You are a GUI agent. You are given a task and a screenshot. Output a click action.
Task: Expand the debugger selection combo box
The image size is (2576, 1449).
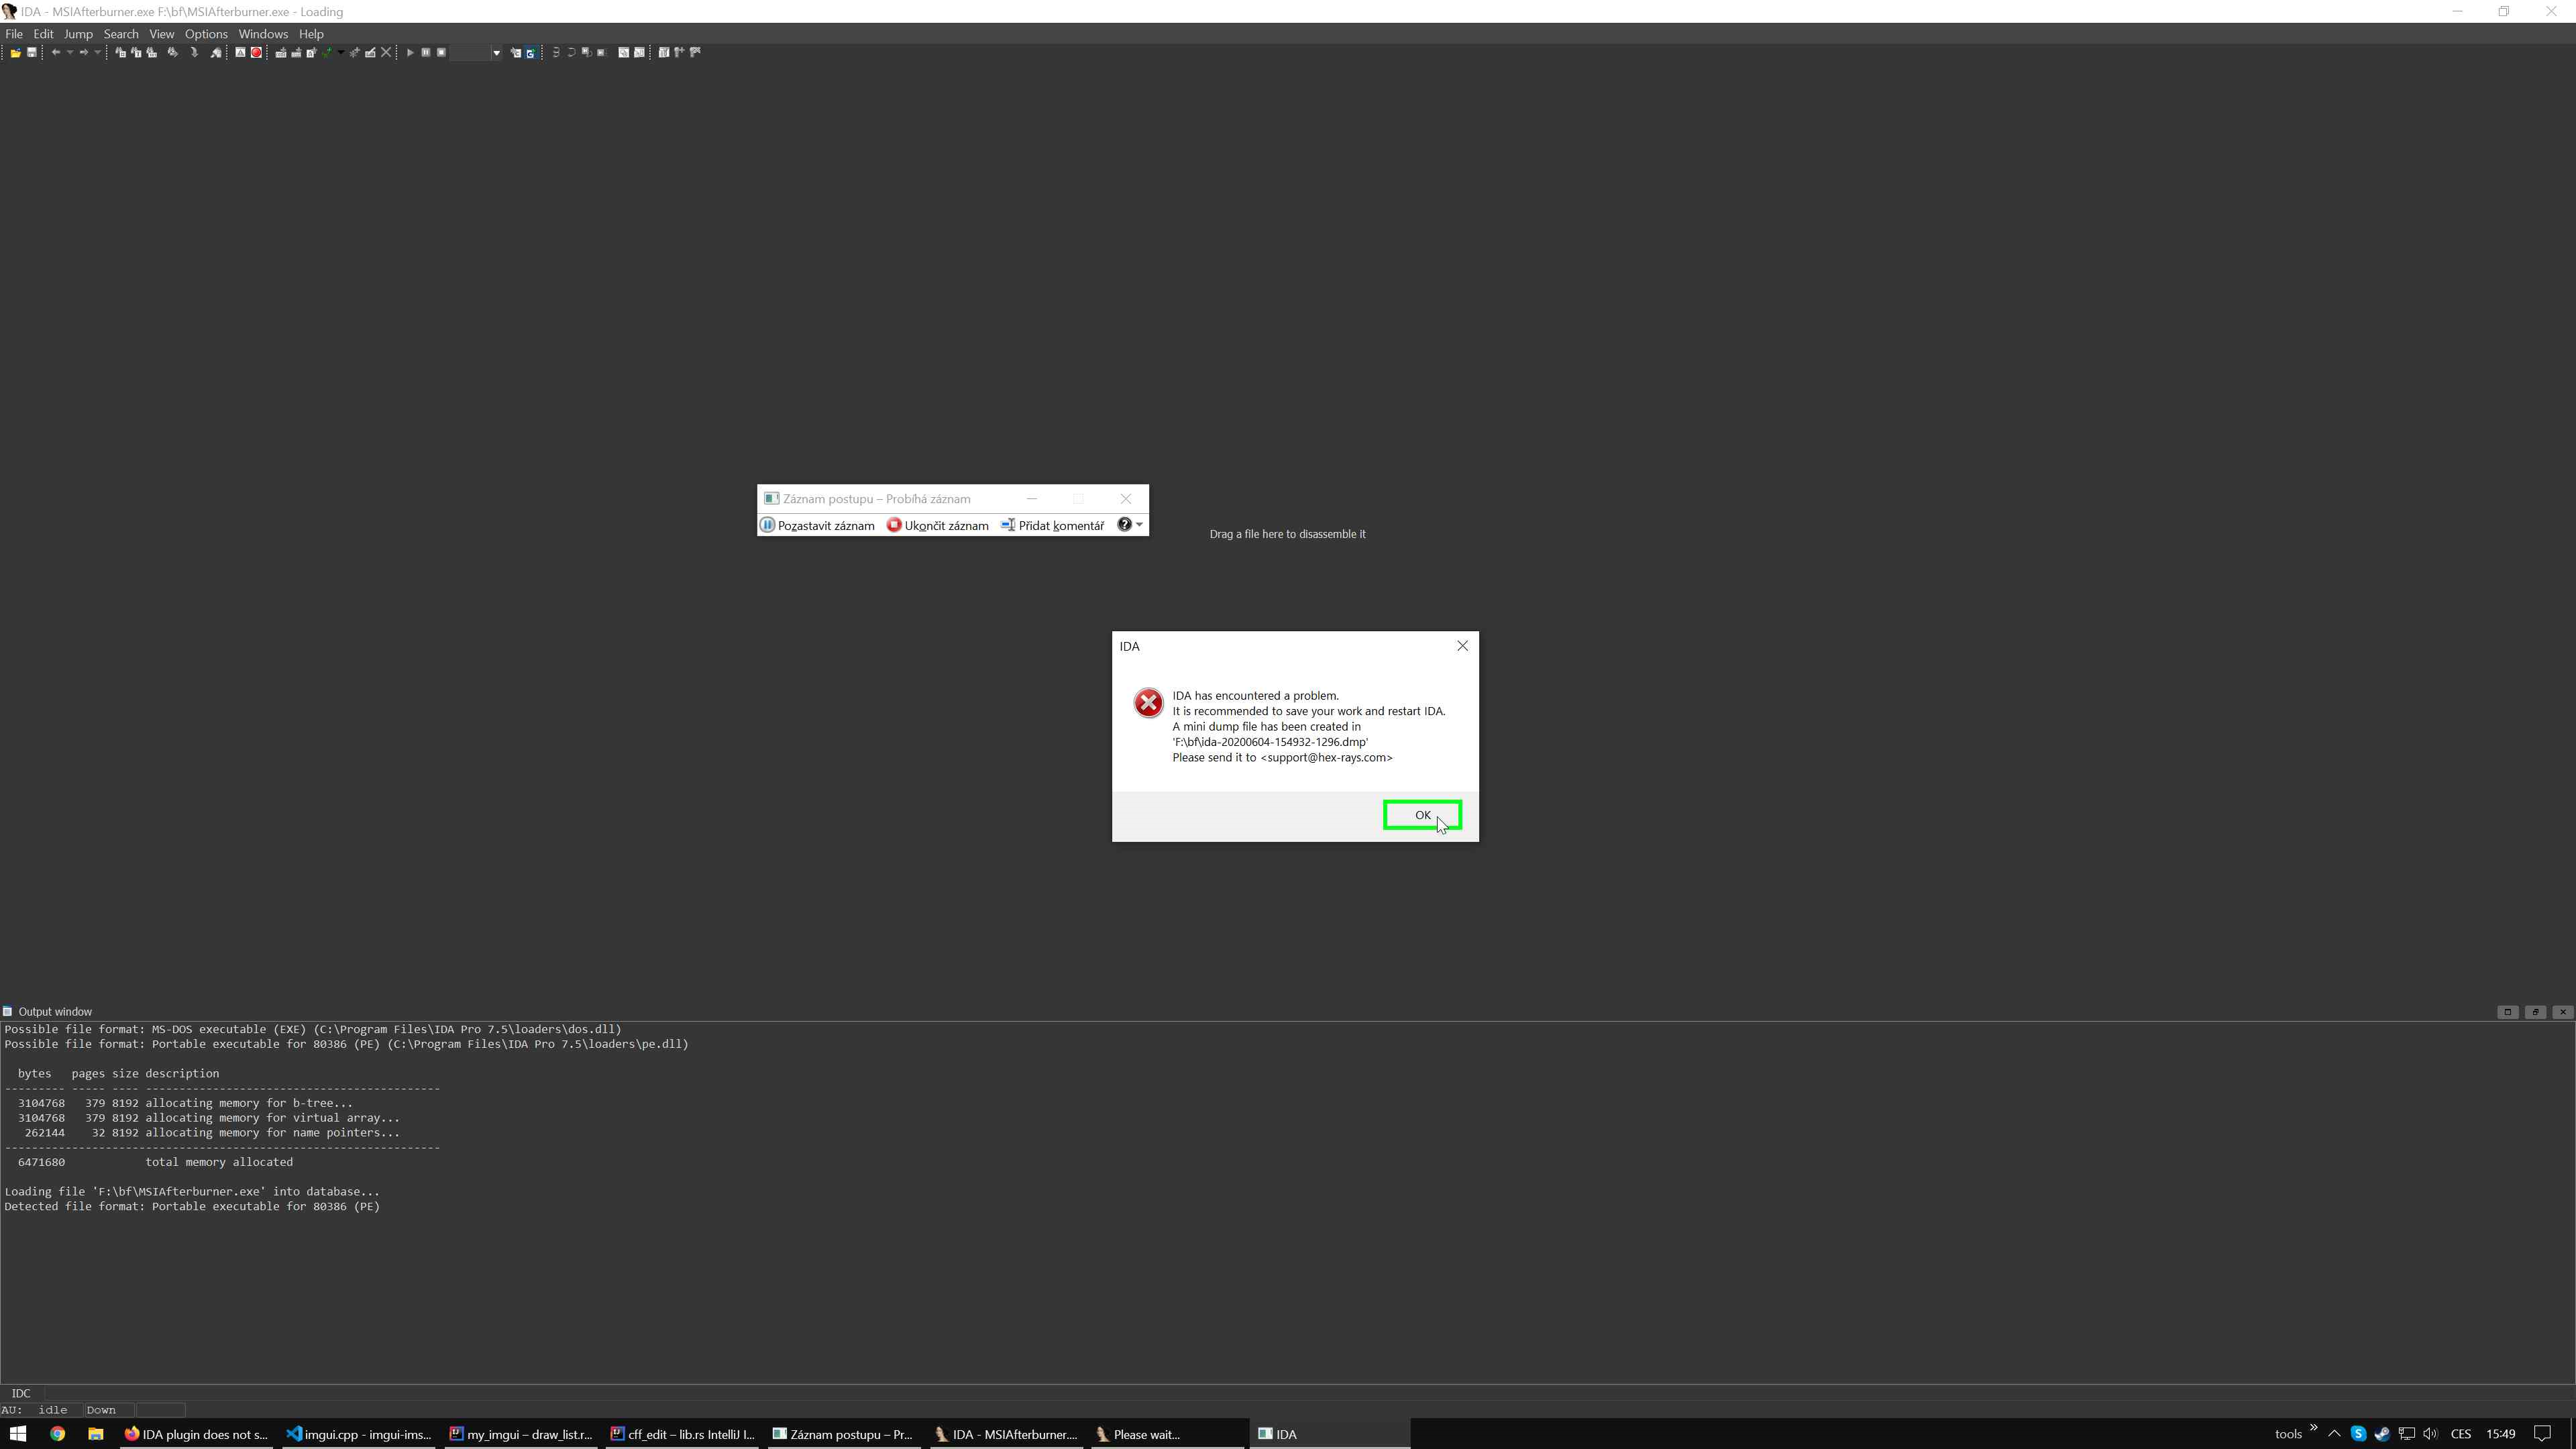[x=496, y=53]
